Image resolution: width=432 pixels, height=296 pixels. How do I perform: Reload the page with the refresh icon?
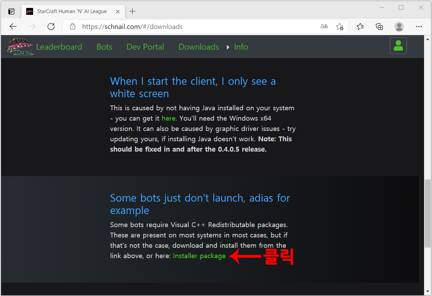click(51, 27)
